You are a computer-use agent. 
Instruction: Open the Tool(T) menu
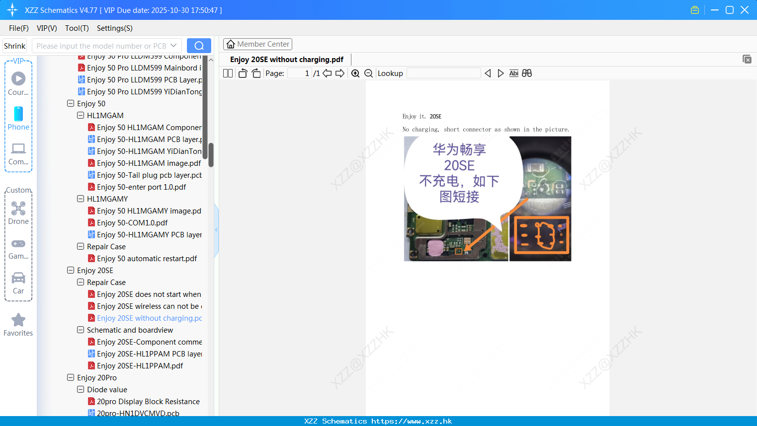(77, 28)
